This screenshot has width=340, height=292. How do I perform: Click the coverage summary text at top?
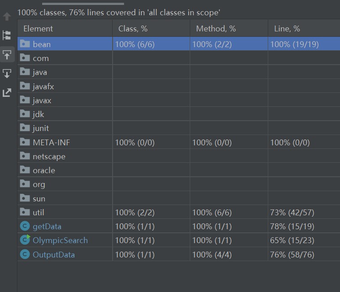click(x=118, y=13)
